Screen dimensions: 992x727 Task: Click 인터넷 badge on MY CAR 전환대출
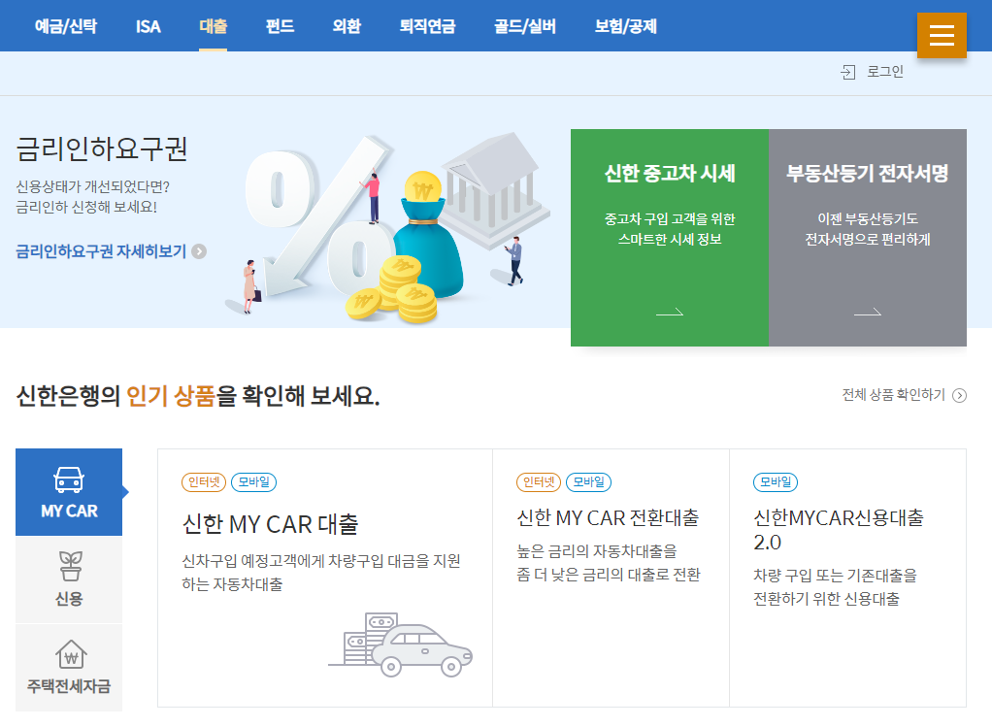(x=539, y=482)
